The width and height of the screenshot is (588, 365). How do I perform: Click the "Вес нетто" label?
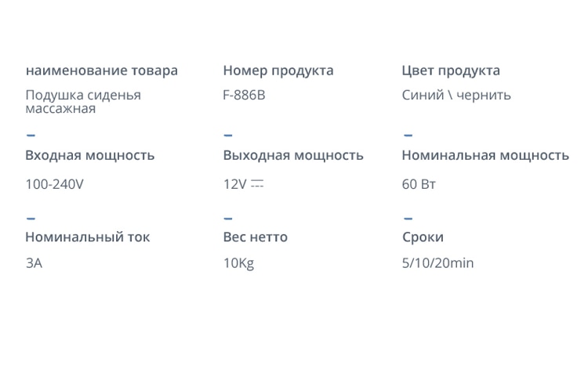(x=256, y=237)
